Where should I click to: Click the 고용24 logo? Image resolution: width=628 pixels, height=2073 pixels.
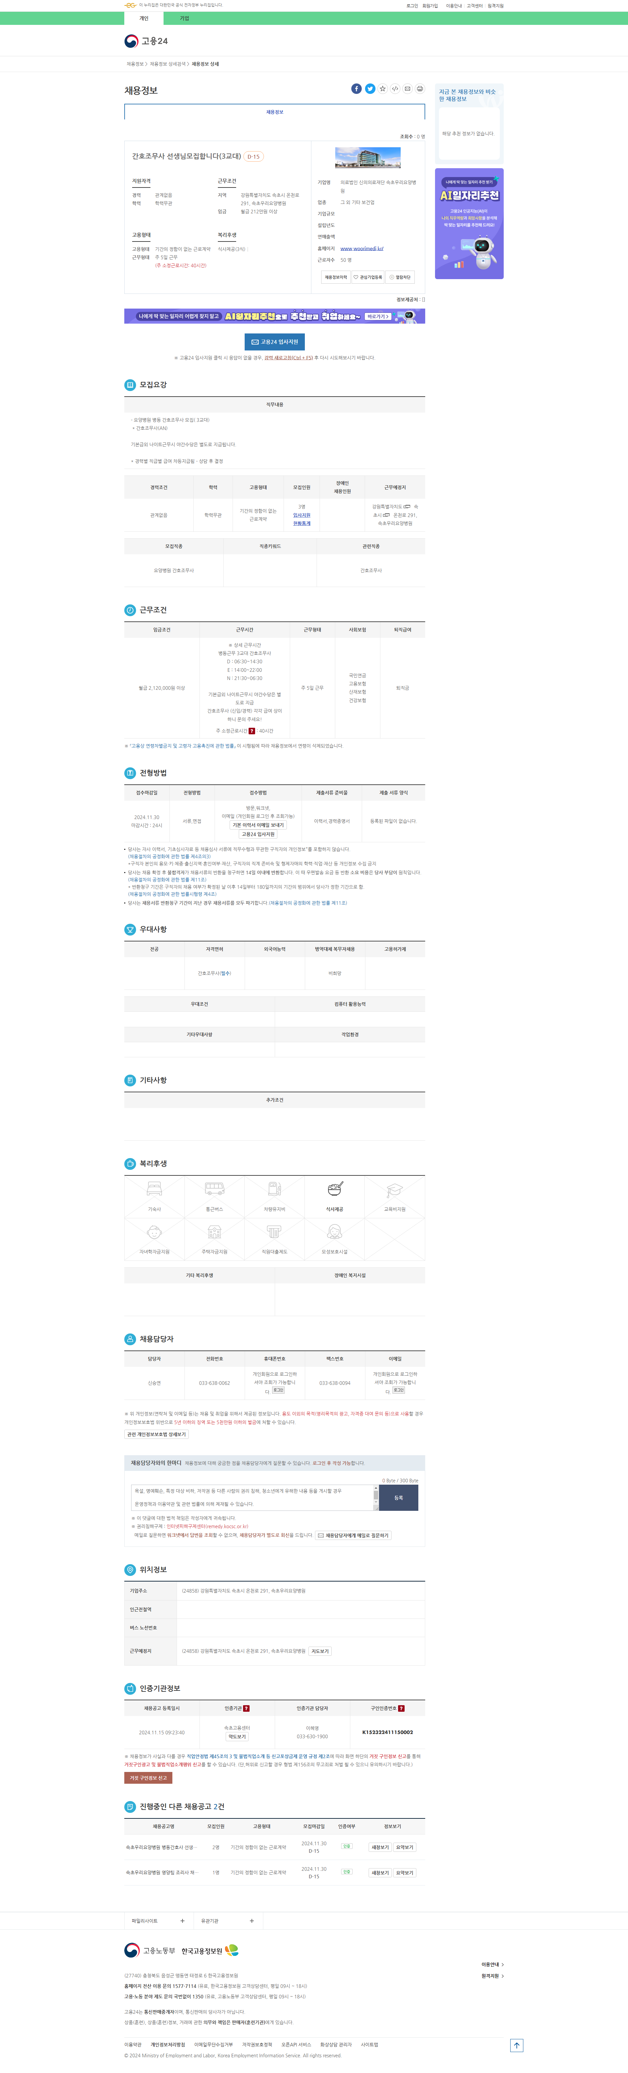pos(146,40)
